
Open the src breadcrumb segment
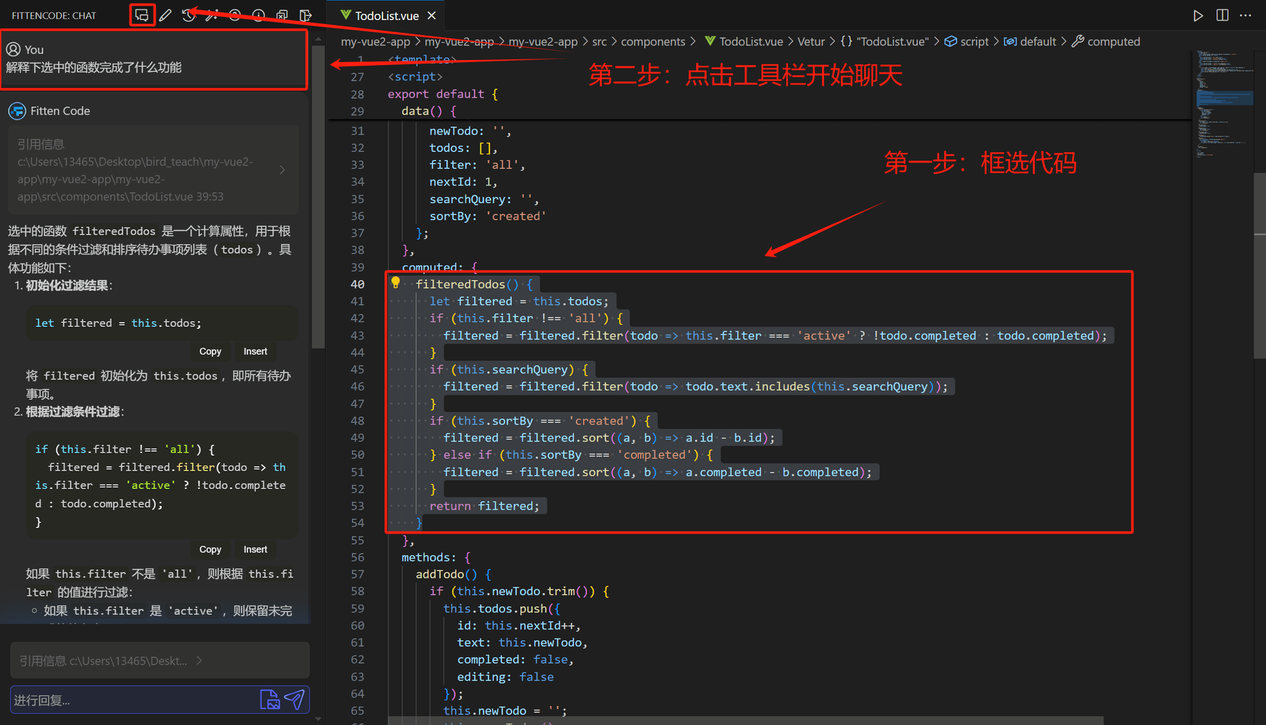[x=599, y=41]
